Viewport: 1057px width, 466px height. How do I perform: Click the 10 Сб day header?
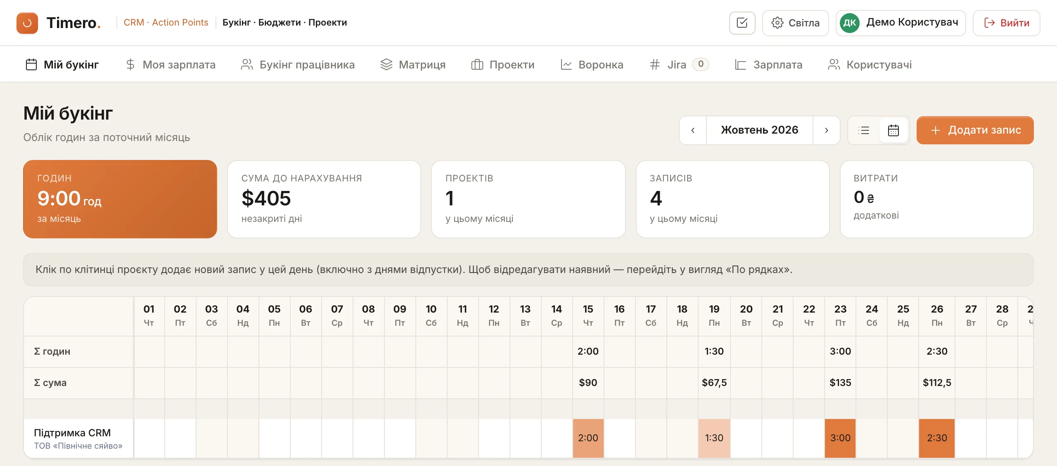point(431,315)
